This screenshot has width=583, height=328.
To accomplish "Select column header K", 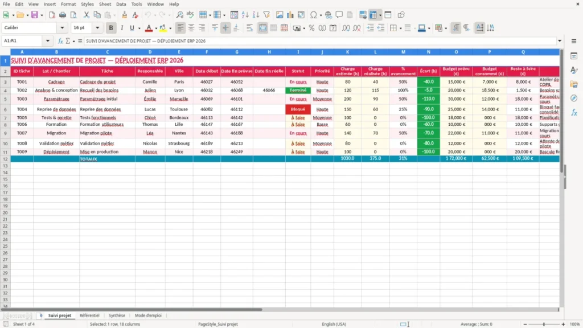I will tap(348, 52).
